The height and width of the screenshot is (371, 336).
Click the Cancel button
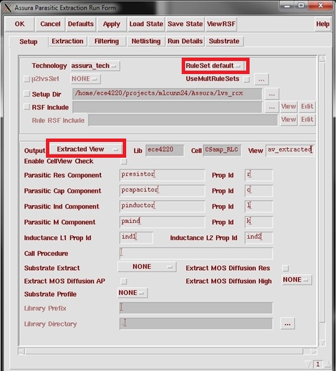point(50,24)
